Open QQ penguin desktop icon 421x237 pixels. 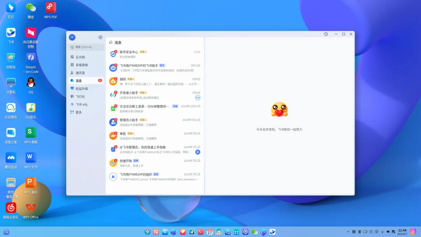[x=31, y=86]
